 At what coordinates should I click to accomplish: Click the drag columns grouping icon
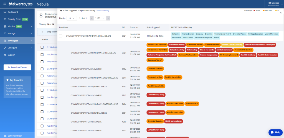42,32
